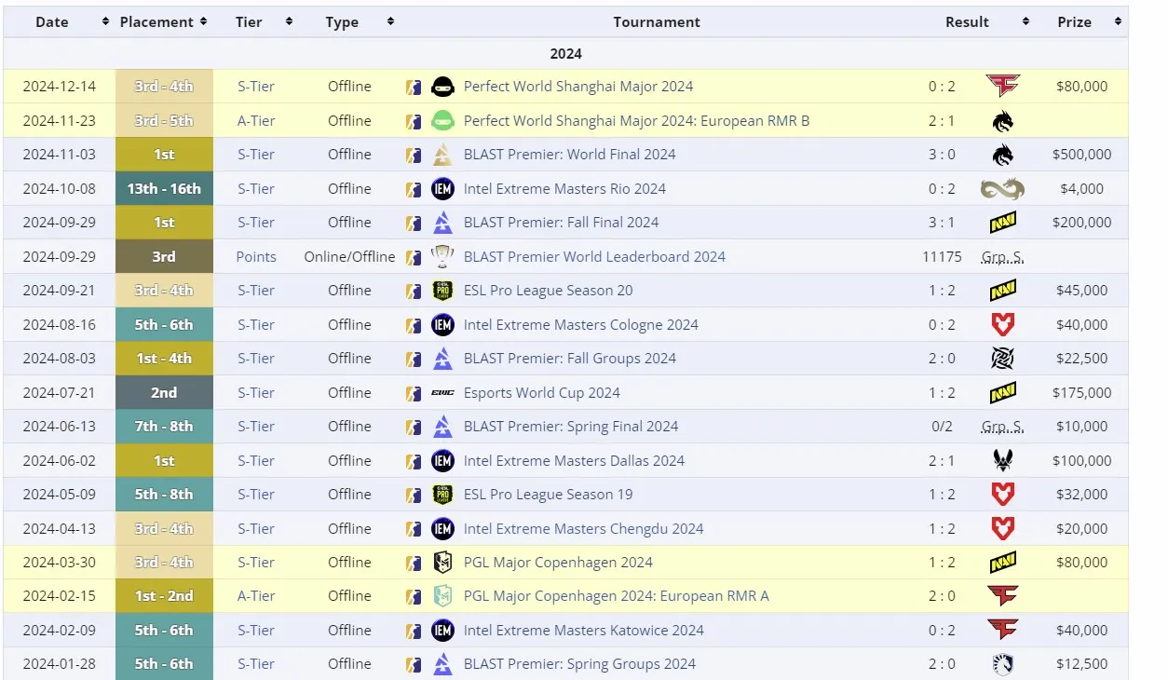Click Grp. S. result in World Leaderboard row
This screenshot has width=1168, height=680.
(1002, 256)
